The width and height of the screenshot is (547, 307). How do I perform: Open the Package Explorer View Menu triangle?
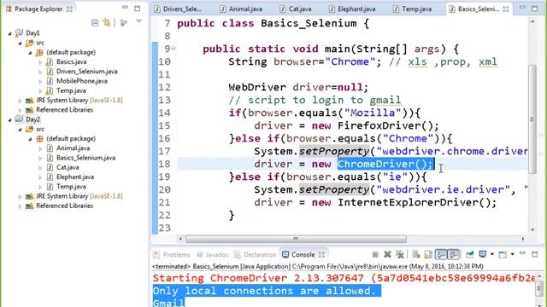click(x=138, y=22)
